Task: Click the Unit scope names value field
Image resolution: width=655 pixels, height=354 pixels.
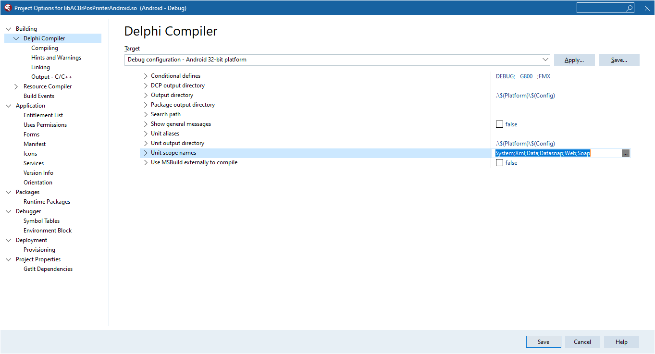Action: (x=557, y=153)
